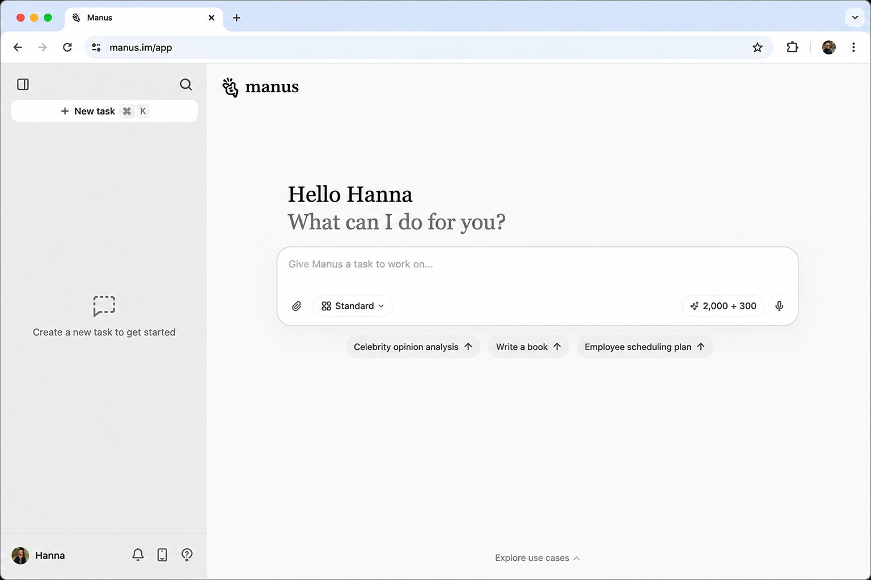871x580 pixels.
Task: Open Hanna's profile avatar in sidebar
Action: [x=20, y=556]
